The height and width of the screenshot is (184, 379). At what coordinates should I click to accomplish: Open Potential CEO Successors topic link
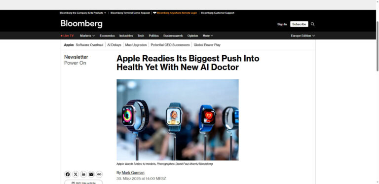click(x=170, y=45)
